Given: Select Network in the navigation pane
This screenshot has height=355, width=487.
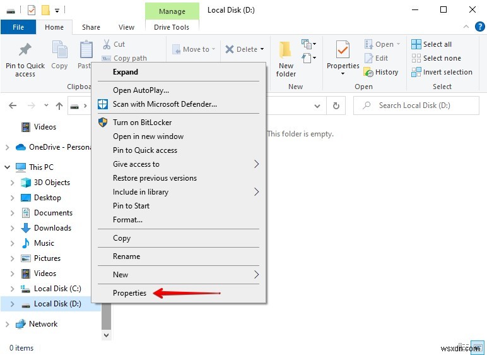Looking at the screenshot, I should click(43, 324).
